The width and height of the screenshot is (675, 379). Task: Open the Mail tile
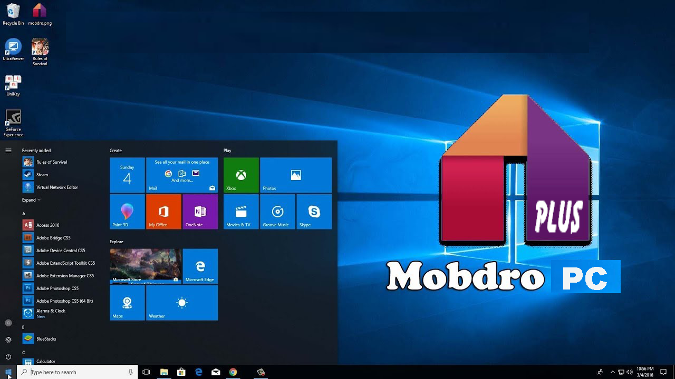182,175
